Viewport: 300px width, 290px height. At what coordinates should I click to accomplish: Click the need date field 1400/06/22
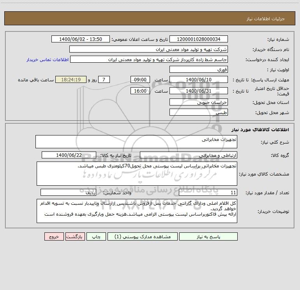69,155
